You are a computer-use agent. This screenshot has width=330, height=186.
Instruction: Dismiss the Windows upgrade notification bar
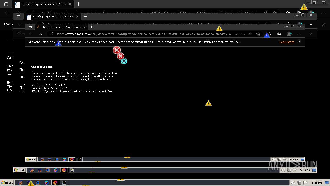pos(300,42)
